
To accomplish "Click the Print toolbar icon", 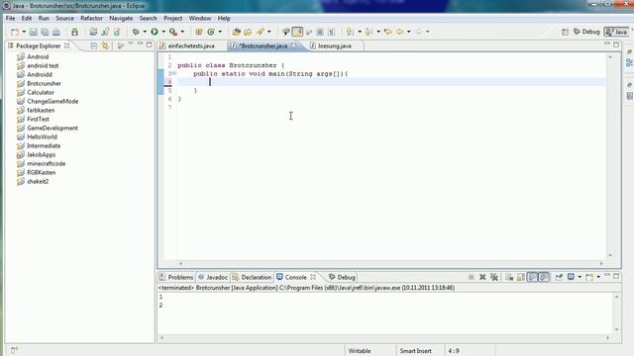I will point(56,32).
